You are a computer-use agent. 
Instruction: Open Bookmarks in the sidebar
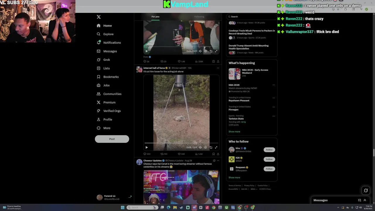pos(108,77)
